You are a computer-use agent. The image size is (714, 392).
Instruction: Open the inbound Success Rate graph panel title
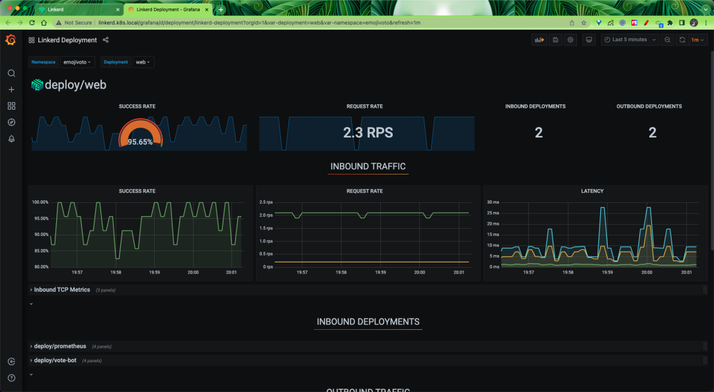coord(137,191)
